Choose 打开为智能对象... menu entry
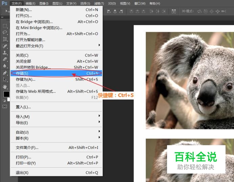This screenshot has height=182, width=234. tap(56, 40)
